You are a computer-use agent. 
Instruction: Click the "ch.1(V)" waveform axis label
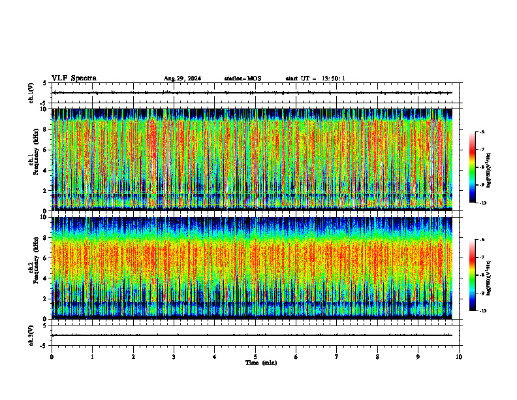[x=31, y=93]
